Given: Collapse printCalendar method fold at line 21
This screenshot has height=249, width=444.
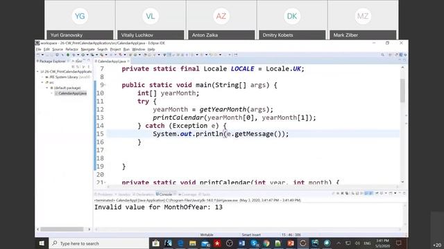Looking at the screenshot, I should [x=105, y=183].
